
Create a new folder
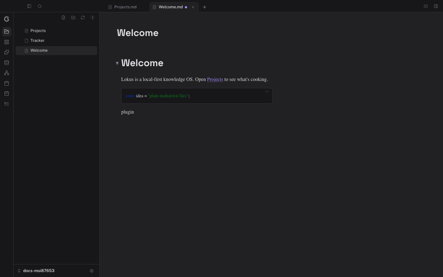click(73, 18)
